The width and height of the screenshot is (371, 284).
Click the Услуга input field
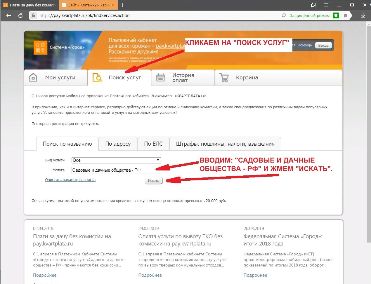click(x=116, y=170)
